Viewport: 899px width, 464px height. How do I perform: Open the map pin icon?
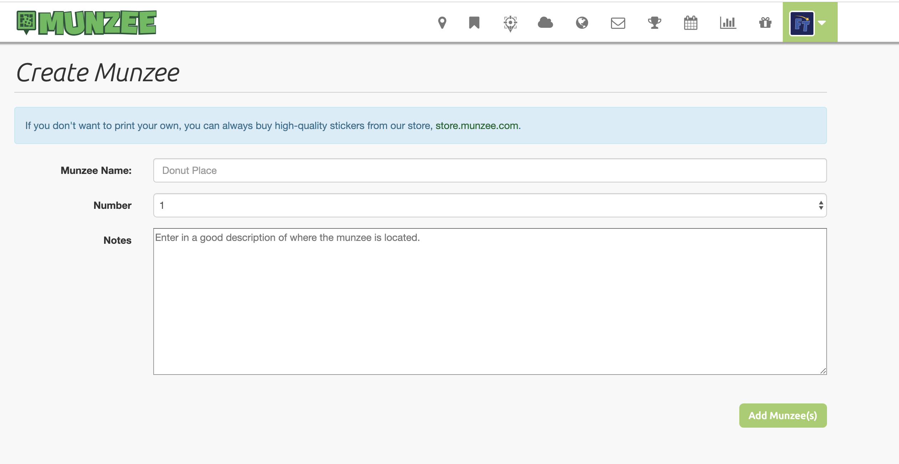click(442, 23)
